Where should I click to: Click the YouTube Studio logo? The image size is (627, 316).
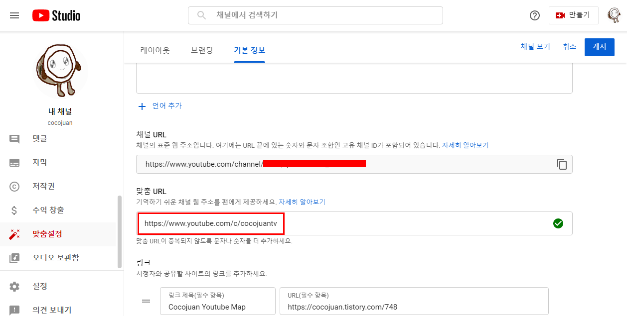point(56,15)
